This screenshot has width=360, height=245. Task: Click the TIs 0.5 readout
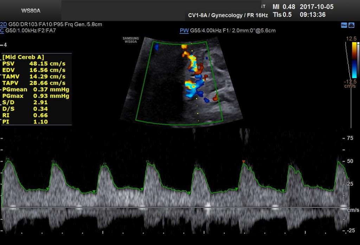point(282,15)
